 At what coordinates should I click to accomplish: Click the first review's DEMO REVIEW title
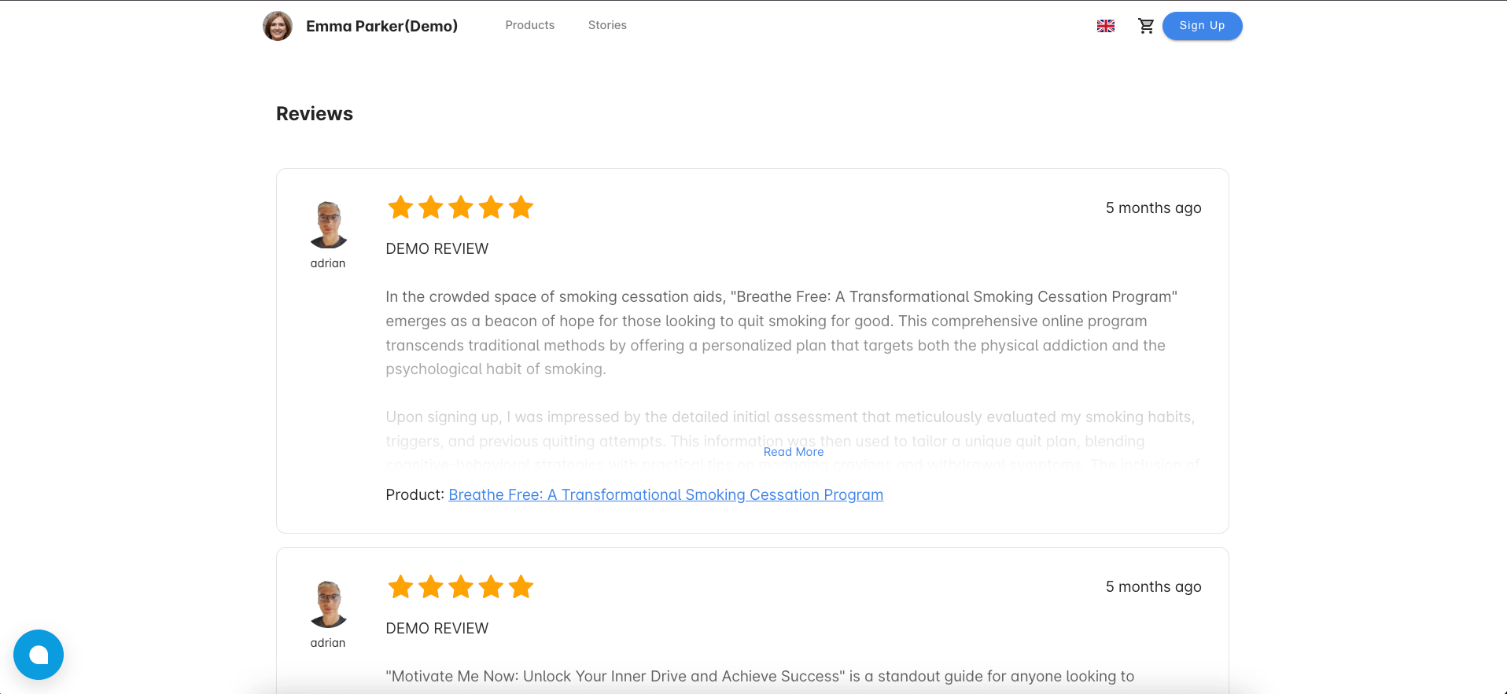point(437,248)
